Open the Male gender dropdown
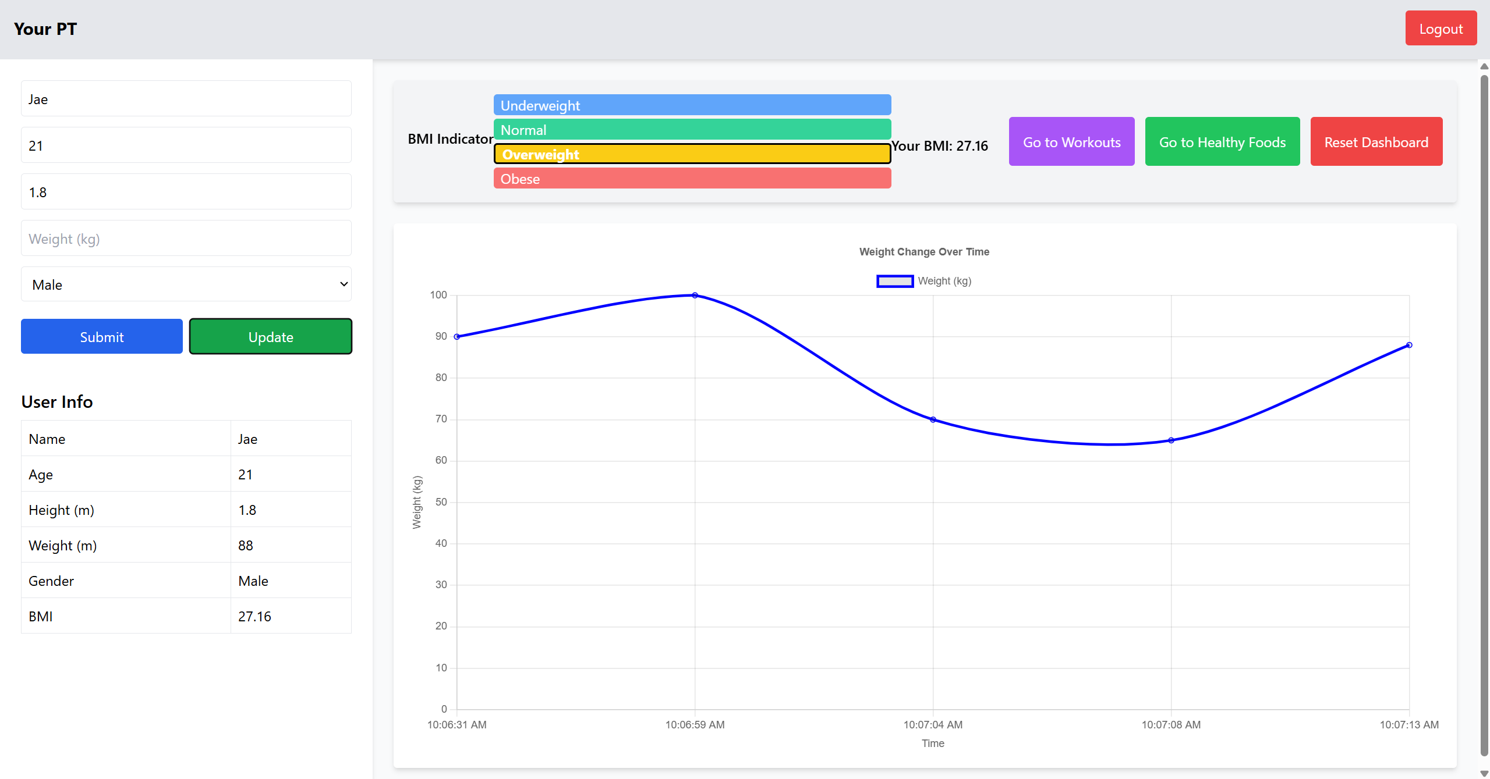 (x=186, y=284)
